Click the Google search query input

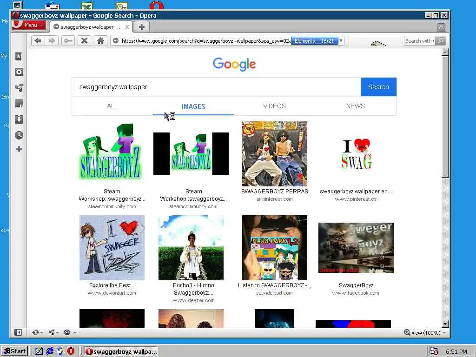[x=216, y=87]
